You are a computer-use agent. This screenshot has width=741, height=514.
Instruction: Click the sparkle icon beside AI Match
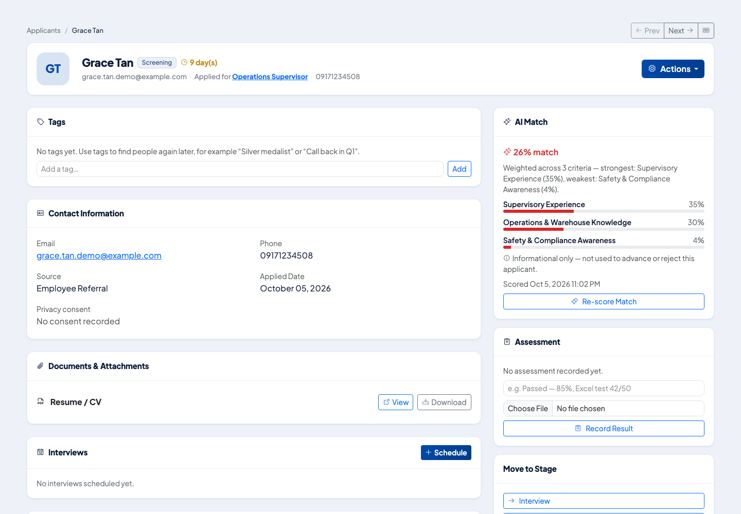[507, 122]
